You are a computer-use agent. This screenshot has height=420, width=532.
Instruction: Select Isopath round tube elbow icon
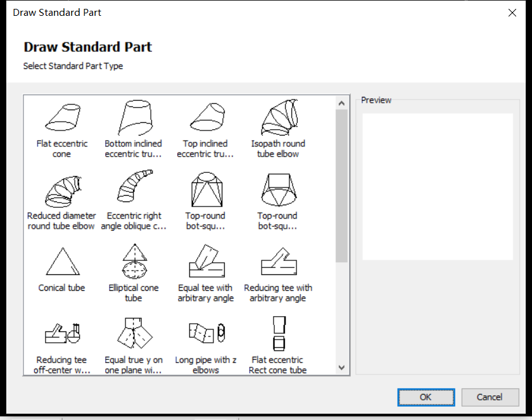coord(279,117)
